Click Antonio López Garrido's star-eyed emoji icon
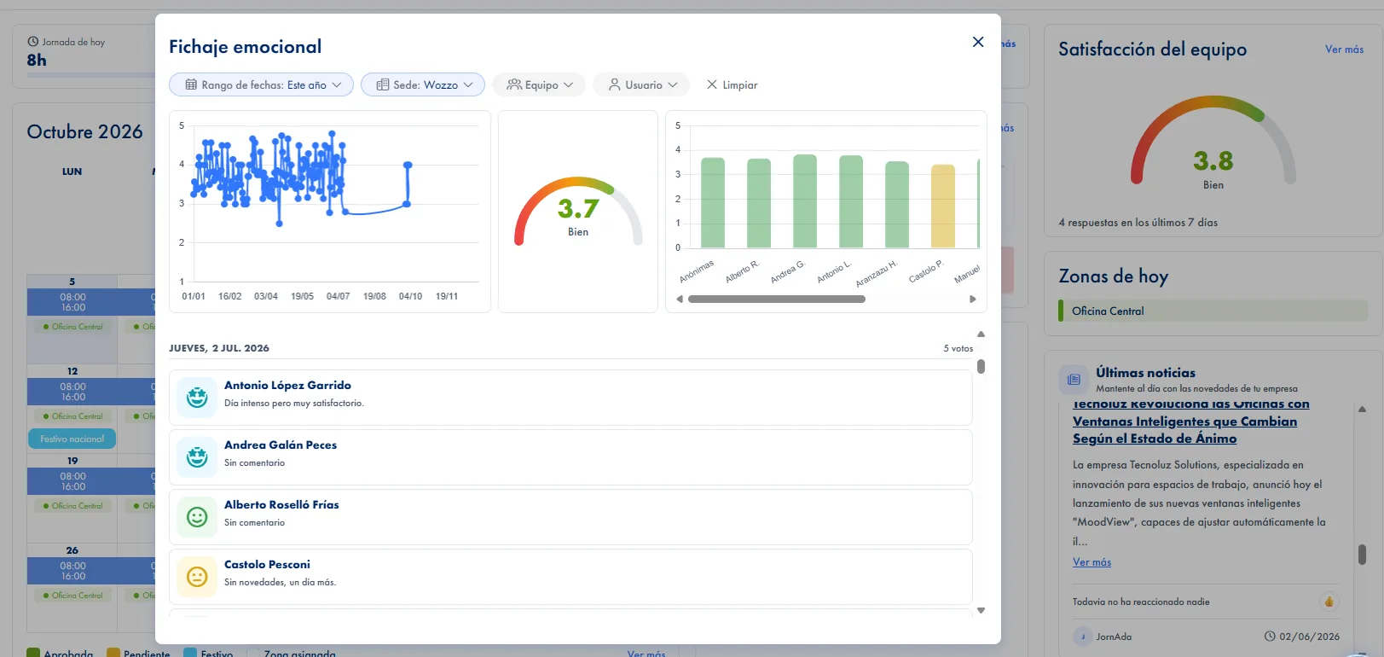Viewport: 1384px width, 657px height. [197, 398]
